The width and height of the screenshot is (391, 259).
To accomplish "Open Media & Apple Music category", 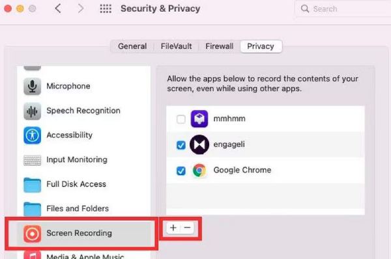I will (x=83, y=254).
